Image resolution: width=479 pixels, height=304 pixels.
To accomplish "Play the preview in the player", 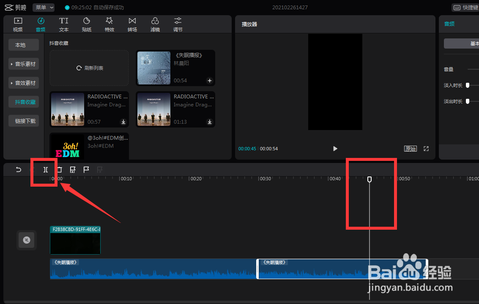I will point(335,149).
